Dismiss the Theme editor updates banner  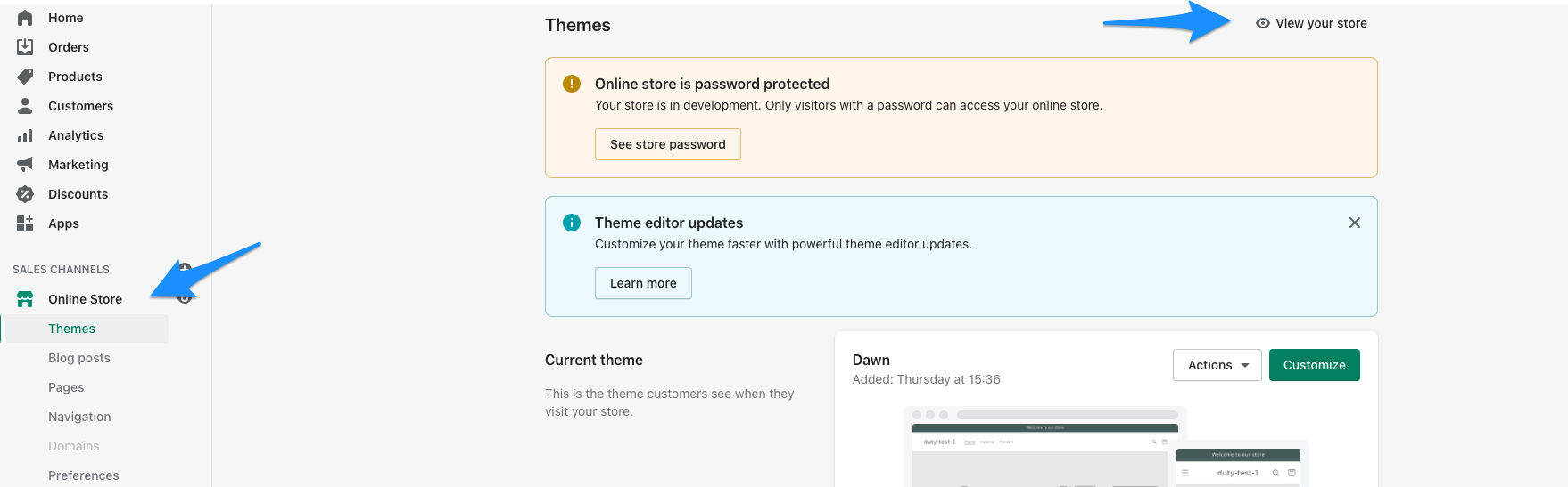point(1354,223)
